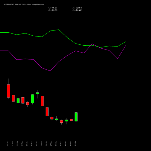Select the high value H: 52.60
The height and width of the screenshot is (151, 151).
[77, 8]
